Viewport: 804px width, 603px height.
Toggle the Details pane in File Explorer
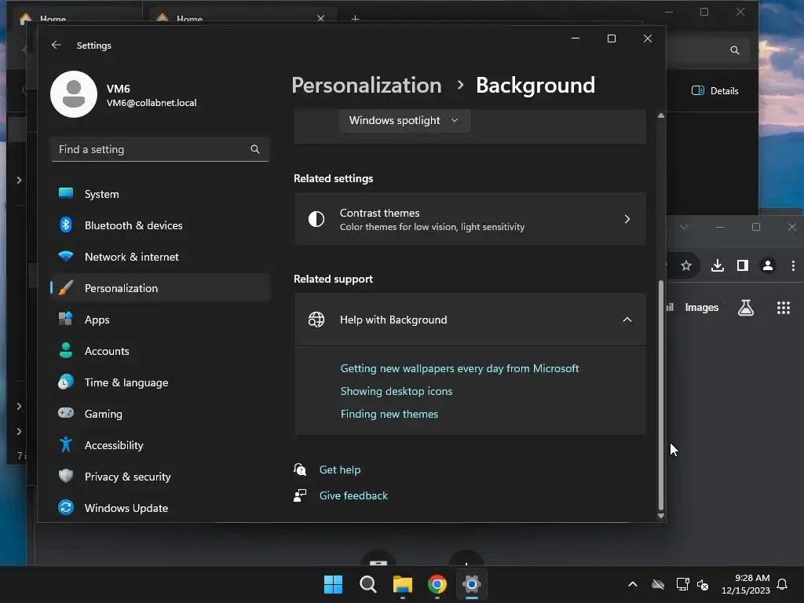click(x=714, y=91)
